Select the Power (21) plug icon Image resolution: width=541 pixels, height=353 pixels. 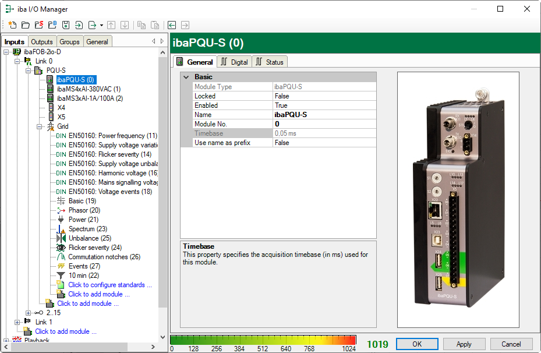click(61, 220)
